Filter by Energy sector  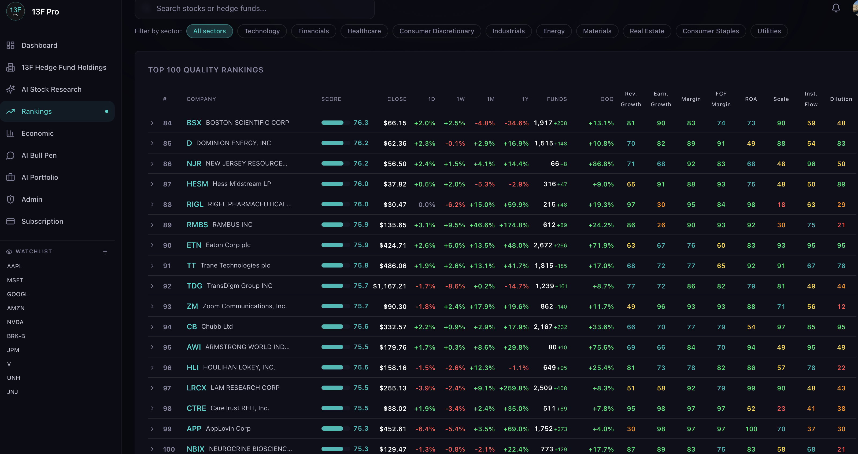554,31
